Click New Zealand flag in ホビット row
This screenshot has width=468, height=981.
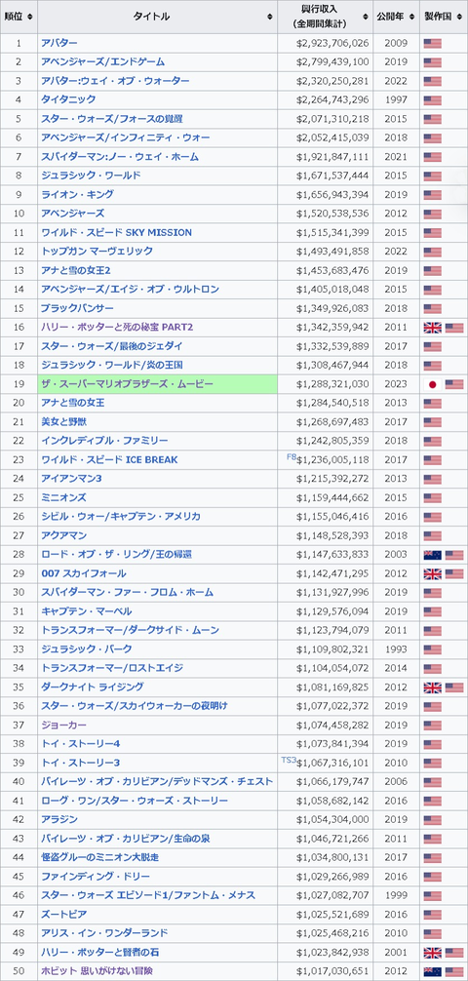pos(432,971)
